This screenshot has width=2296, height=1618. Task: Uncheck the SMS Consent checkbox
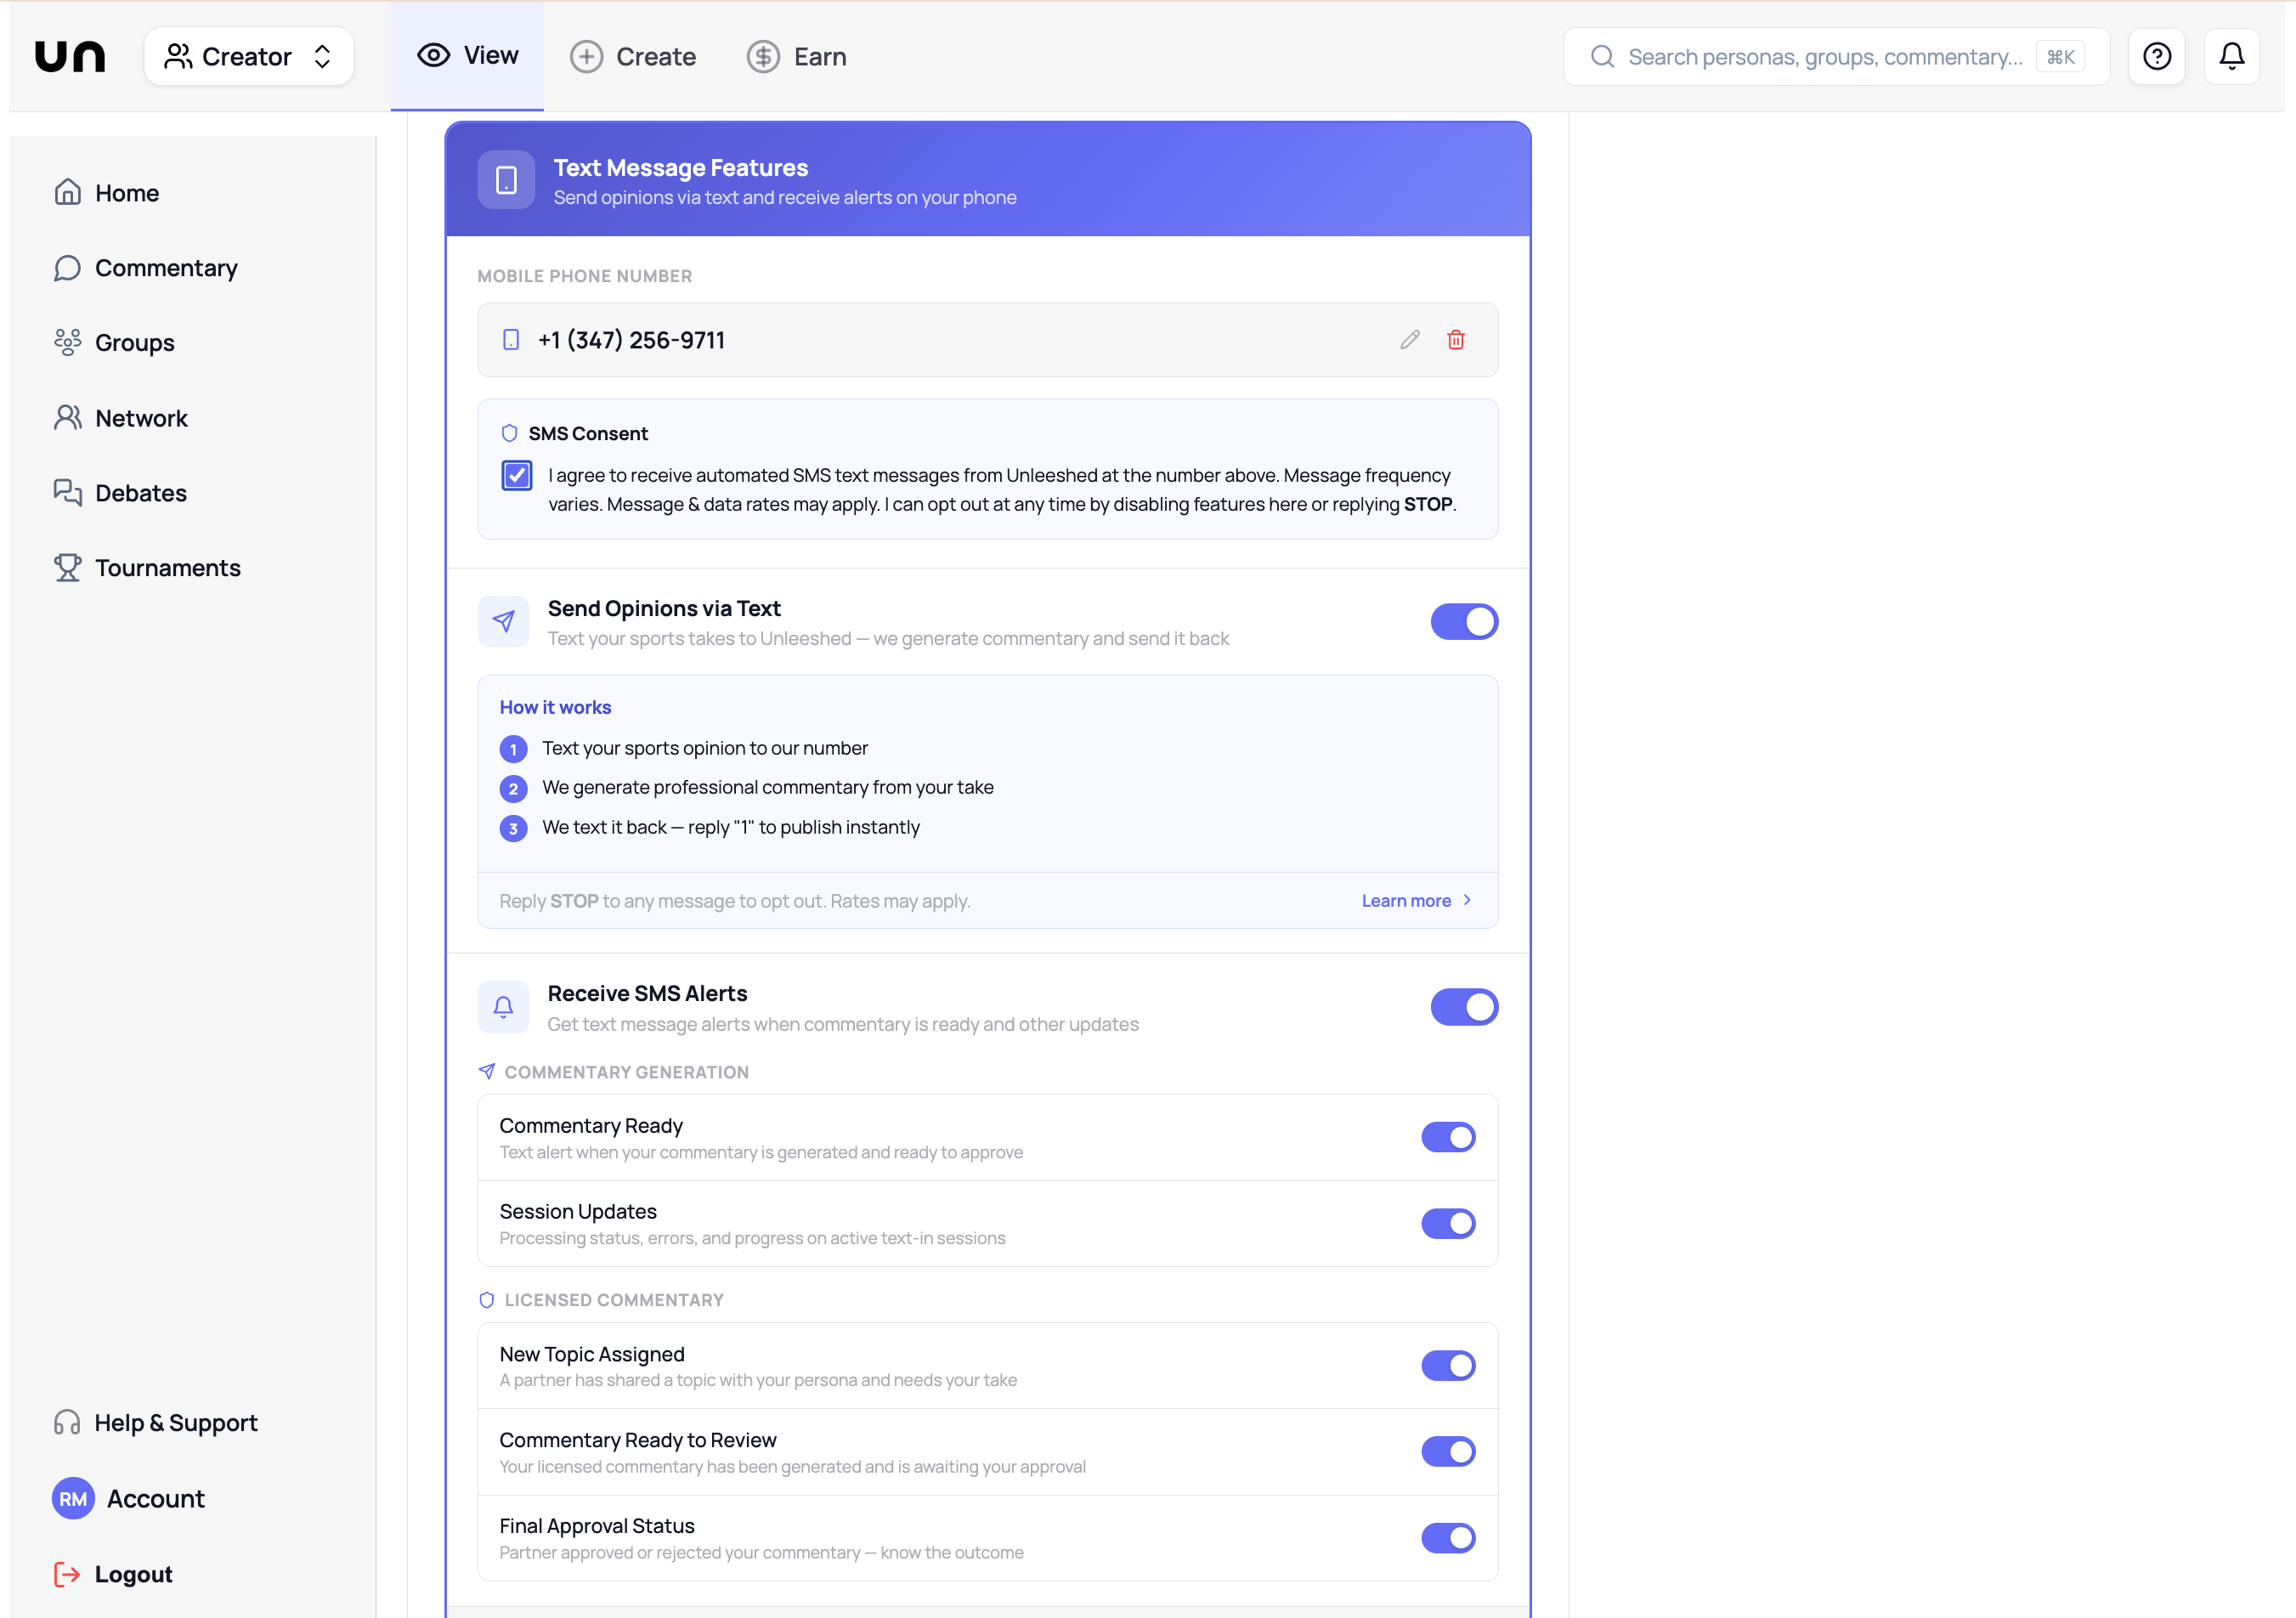tap(516, 475)
